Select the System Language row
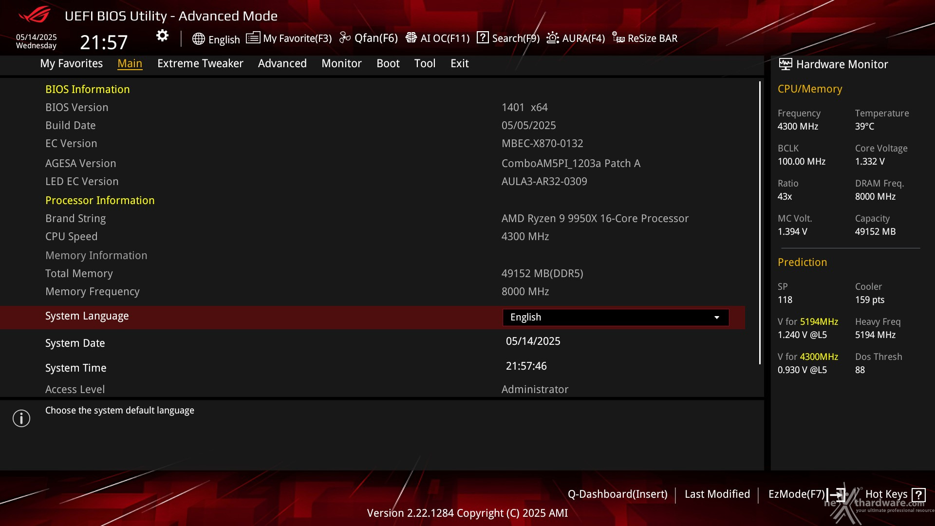The width and height of the screenshot is (935, 526). (373, 318)
